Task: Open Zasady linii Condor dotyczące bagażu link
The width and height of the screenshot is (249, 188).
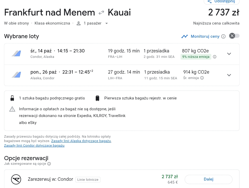Action: tap(34, 146)
